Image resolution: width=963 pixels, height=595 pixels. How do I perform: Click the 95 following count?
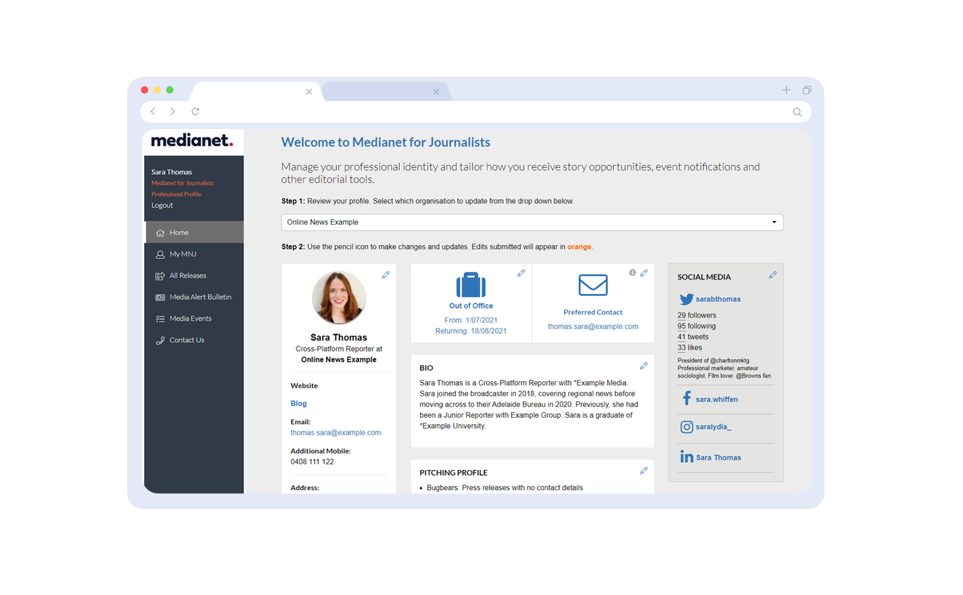point(696,327)
